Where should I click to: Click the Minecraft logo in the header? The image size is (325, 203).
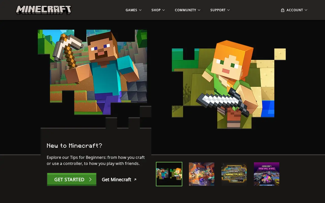[43, 10]
